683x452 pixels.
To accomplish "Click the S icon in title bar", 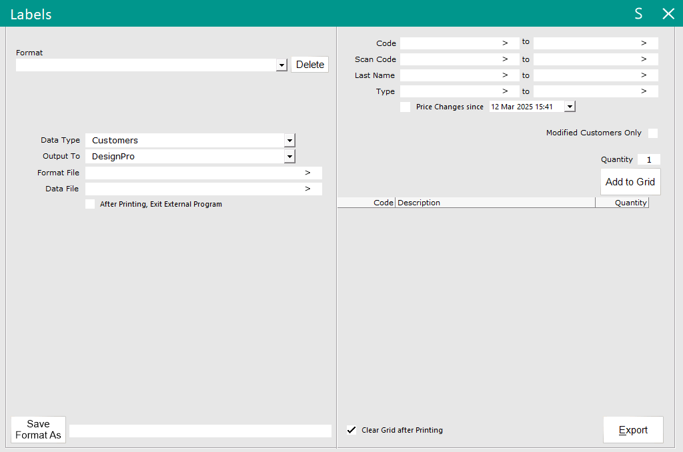I will click(x=638, y=14).
